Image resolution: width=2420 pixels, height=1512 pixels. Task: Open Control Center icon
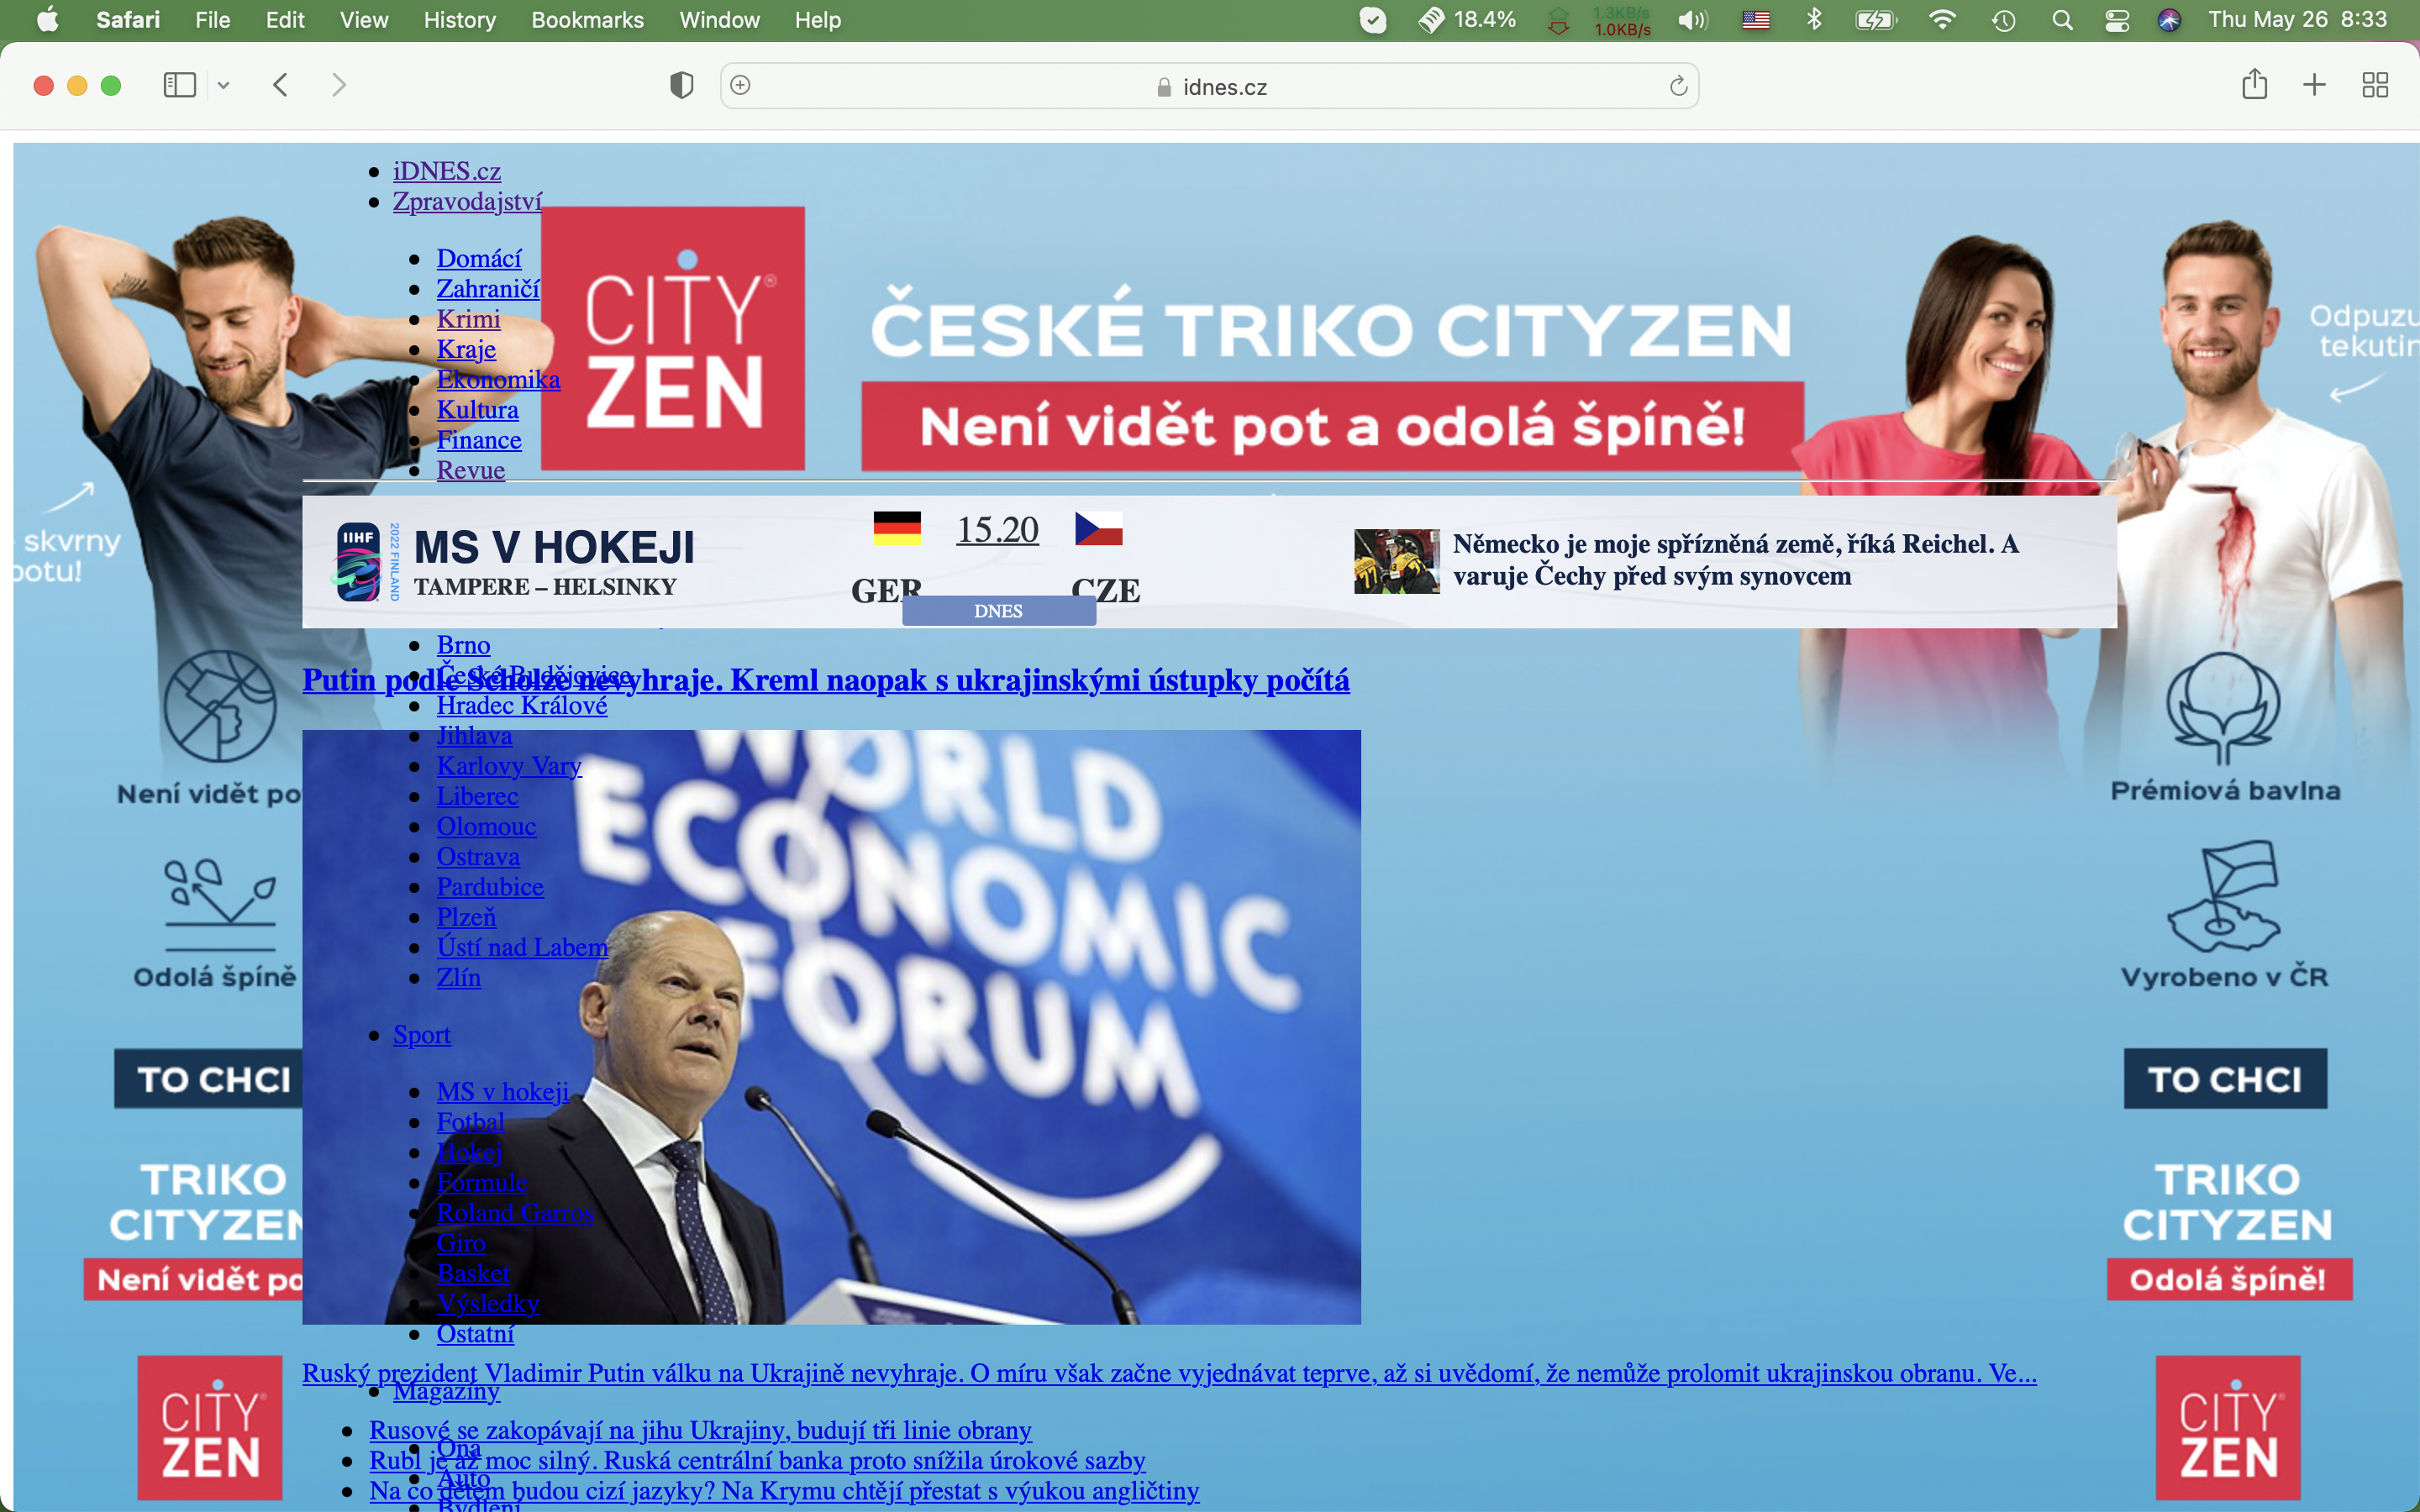click(x=2116, y=20)
